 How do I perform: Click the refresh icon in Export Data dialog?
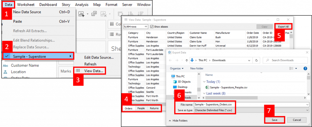(257, 60)
